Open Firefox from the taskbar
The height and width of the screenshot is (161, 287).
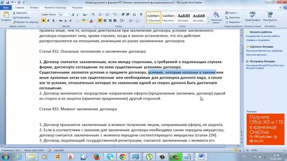pos(97,157)
